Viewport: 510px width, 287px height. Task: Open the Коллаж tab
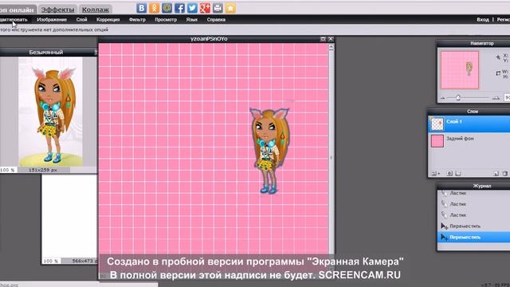(x=95, y=10)
